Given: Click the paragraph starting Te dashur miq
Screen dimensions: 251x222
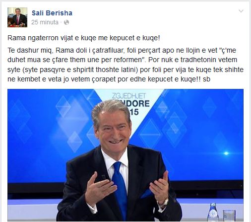Looking at the screenshot, I should 125,65.
